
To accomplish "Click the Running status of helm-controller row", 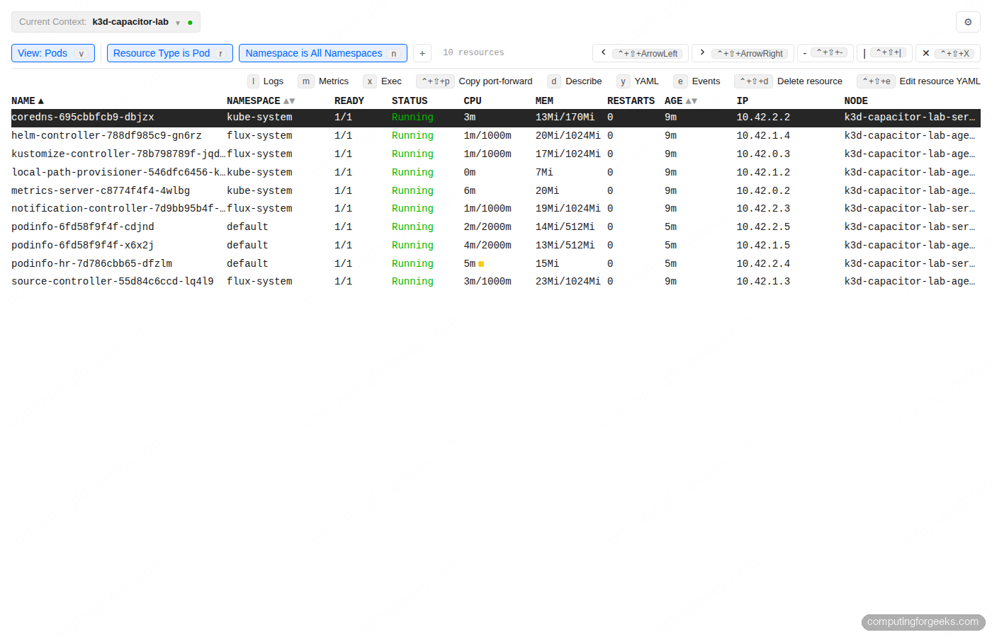I will coord(412,136).
